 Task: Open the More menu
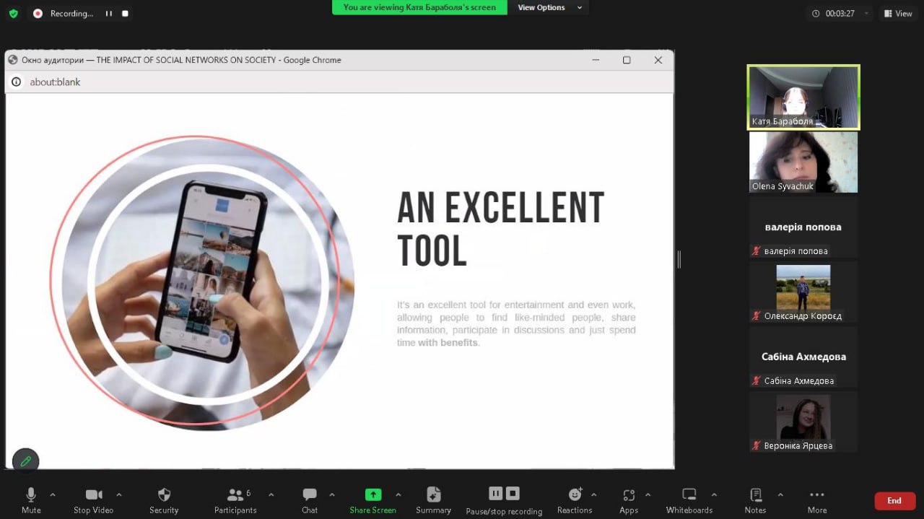pos(816,495)
